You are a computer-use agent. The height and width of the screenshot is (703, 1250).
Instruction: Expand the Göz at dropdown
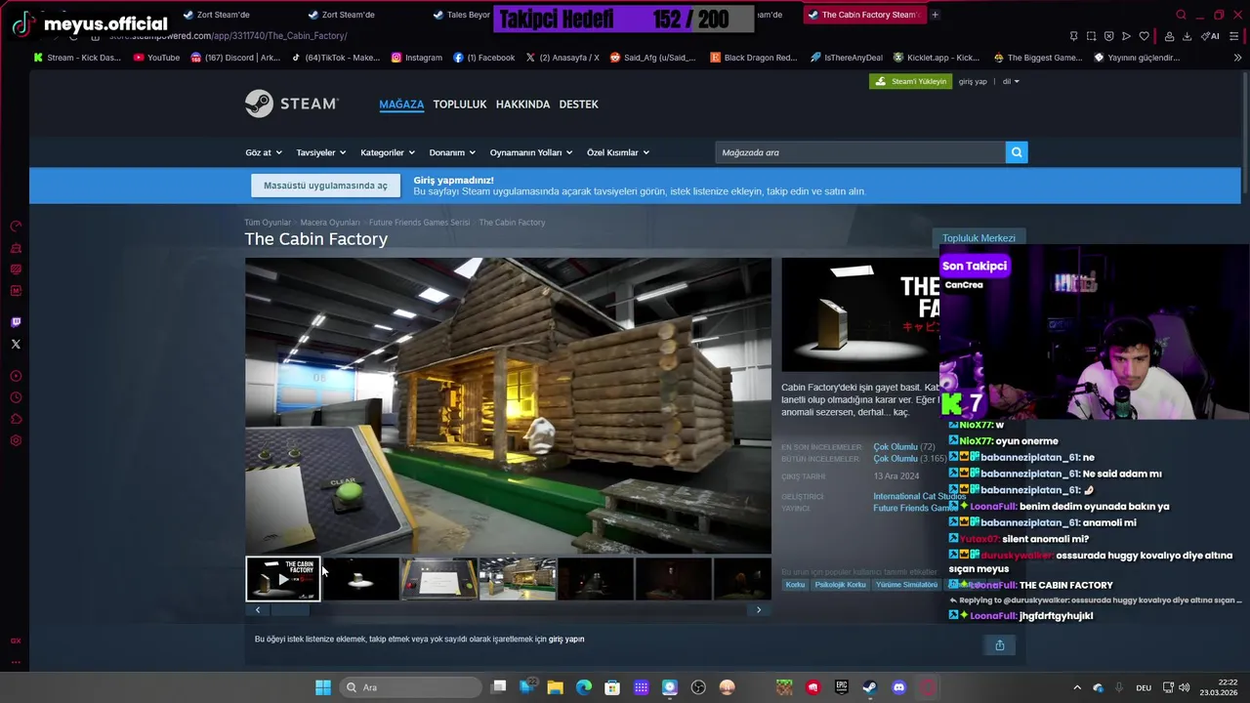point(264,152)
